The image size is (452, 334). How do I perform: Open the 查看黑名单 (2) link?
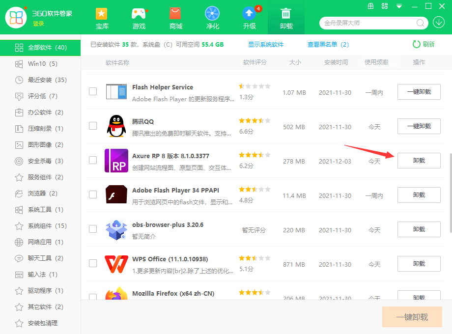point(328,45)
